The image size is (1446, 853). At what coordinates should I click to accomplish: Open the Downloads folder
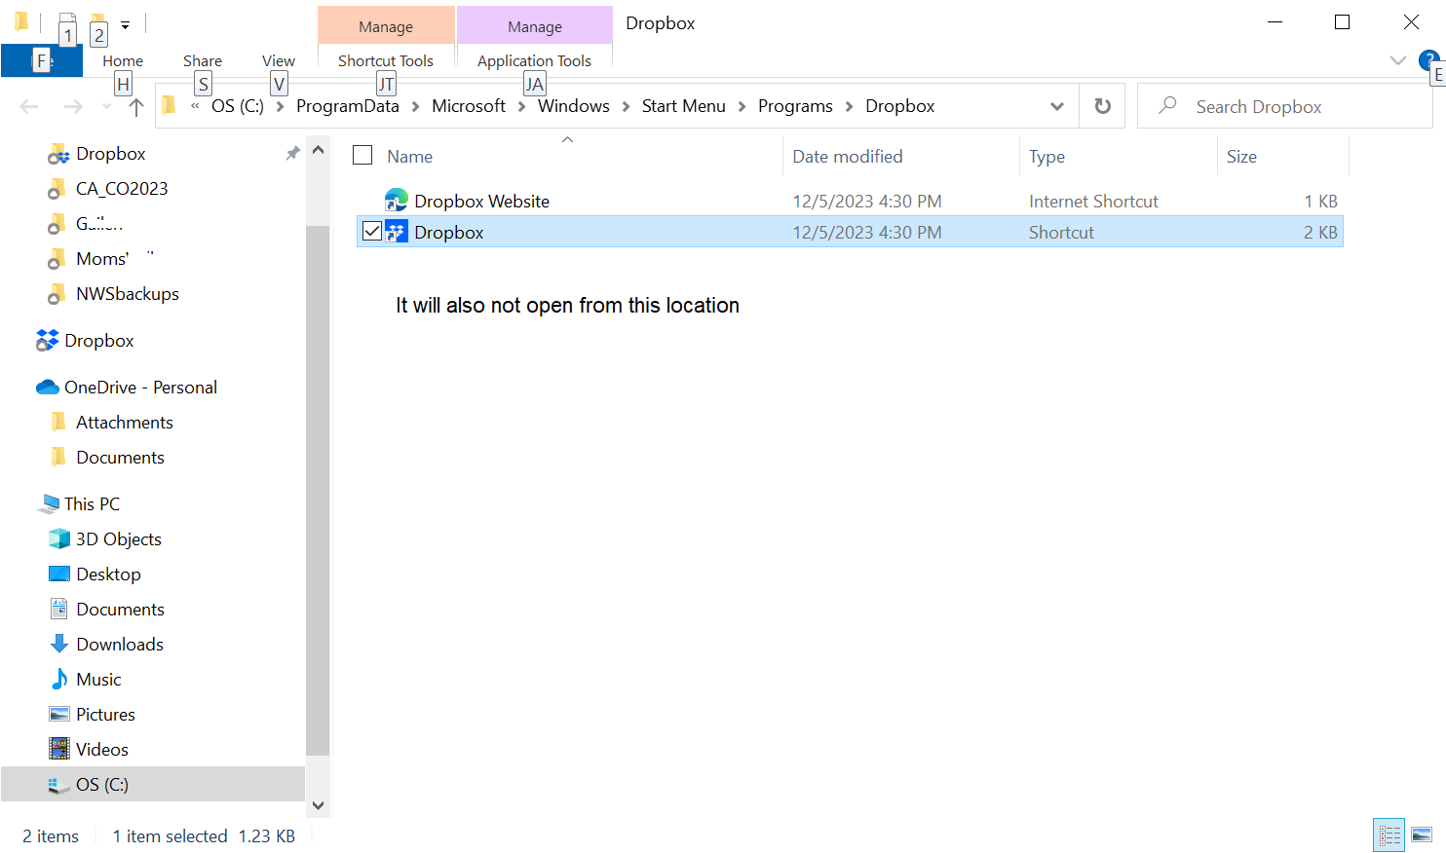tap(120, 645)
